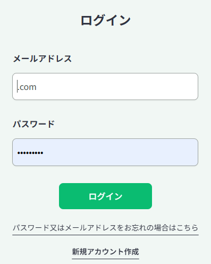Viewport: 211px width, 264px height.
Task: Submit the form with the ログイン button
Action: pos(105,196)
